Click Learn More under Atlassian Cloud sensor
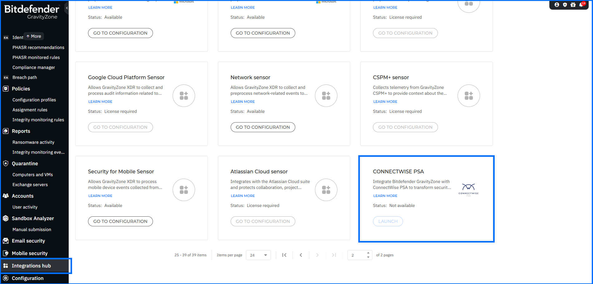The image size is (593, 284). [243, 196]
